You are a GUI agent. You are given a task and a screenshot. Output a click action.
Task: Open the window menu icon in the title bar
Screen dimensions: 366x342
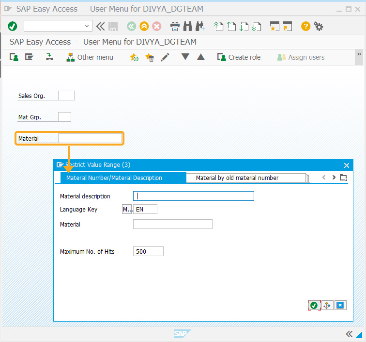pyautogui.click(x=8, y=9)
